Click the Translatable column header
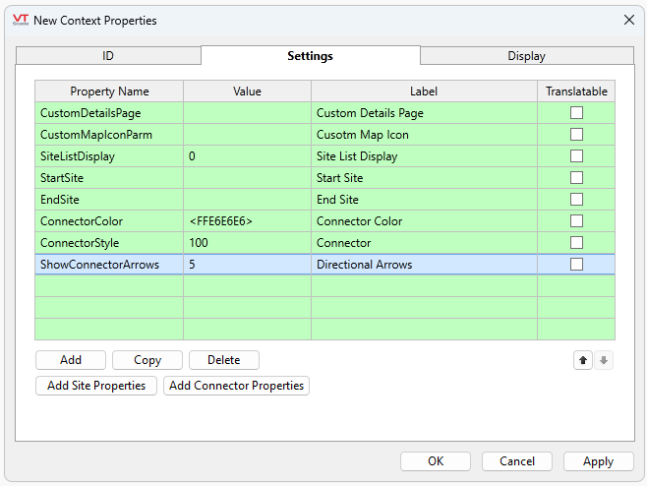The width and height of the screenshot is (647, 486). [576, 91]
